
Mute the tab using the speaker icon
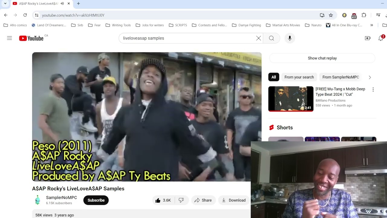point(62,4)
